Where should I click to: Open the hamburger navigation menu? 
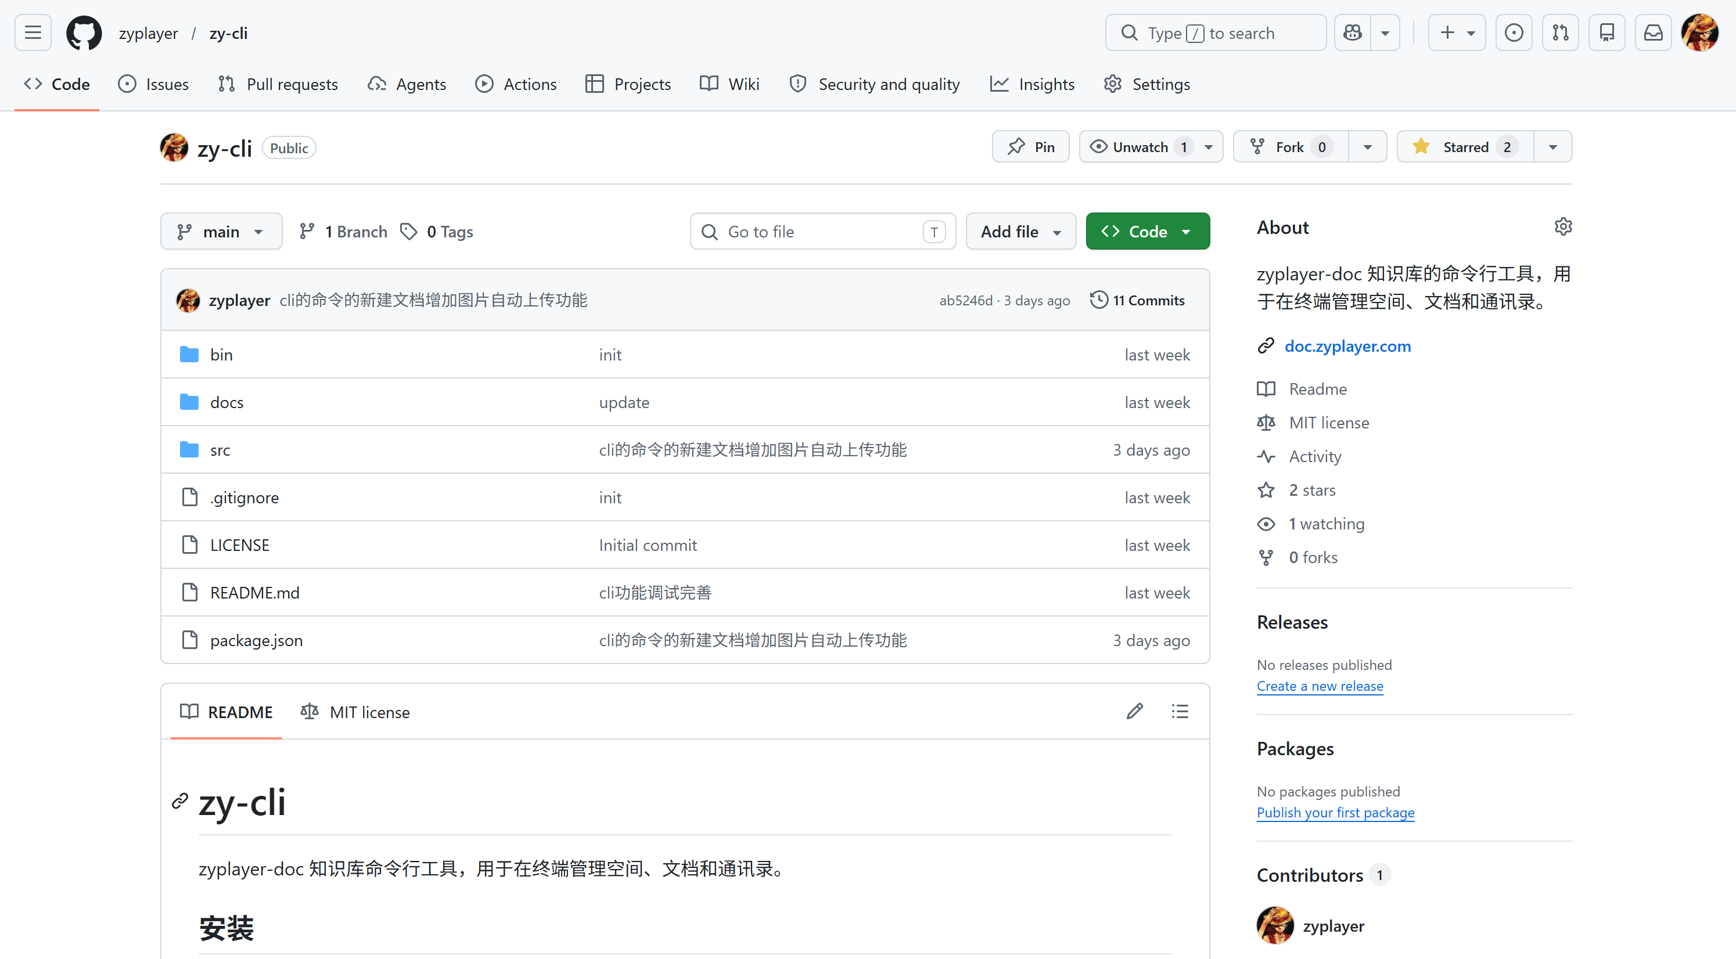(x=33, y=33)
